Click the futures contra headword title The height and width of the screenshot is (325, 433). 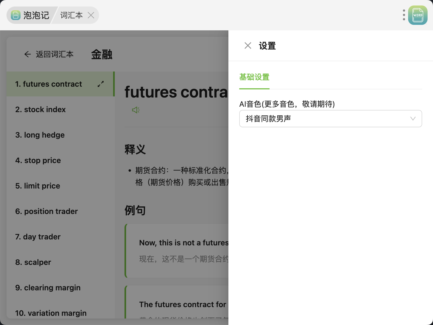[x=176, y=92]
